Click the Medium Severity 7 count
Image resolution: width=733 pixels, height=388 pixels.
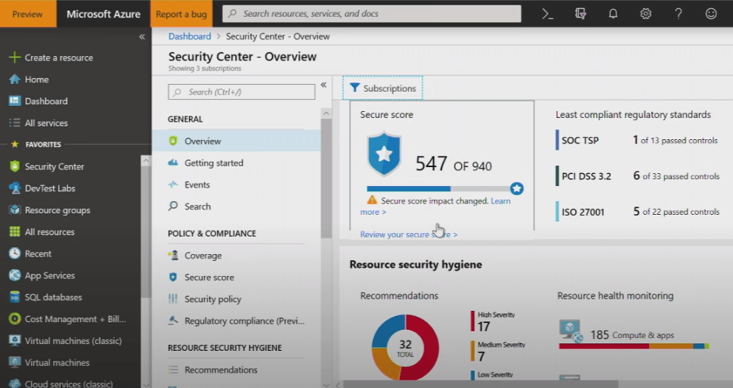coord(481,356)
